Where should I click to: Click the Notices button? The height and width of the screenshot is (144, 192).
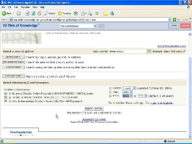click(89, 109)
